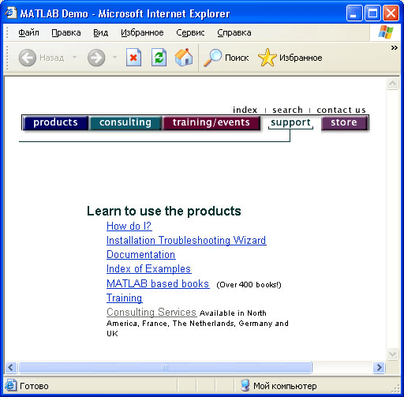The width and height of the screenshot is (404, 397).
Task: Minimize the Internet Explorer window
Action: 354,13
